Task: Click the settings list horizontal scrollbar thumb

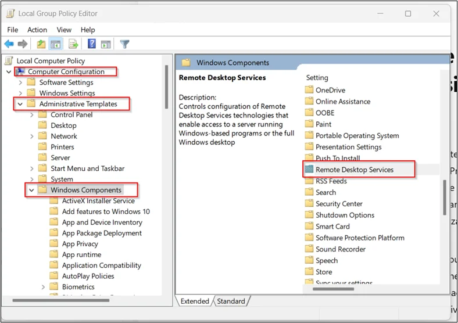Action: pyautogui.click(x=333, y=289)
